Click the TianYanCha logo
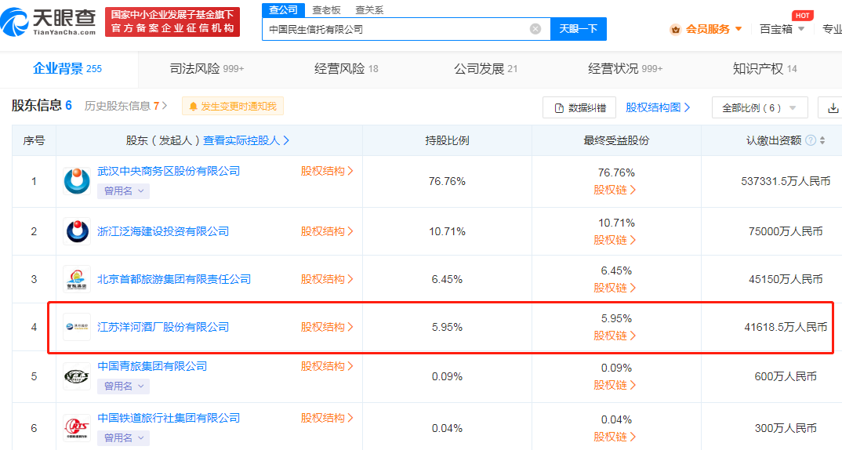 tap(49, 21)
